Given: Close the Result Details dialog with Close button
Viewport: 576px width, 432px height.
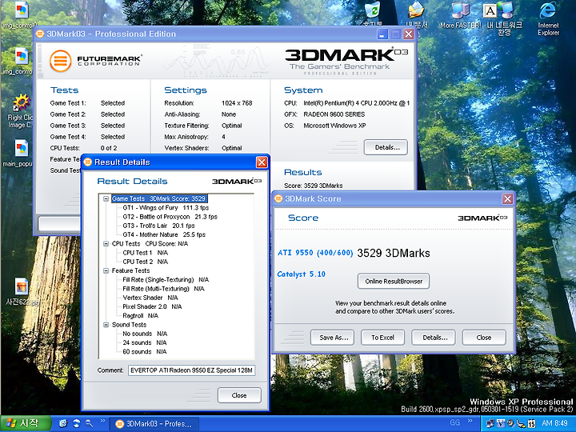Looking at the screenshot, I should [239, 395].
